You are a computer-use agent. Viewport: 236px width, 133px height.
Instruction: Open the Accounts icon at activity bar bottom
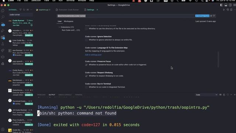click(3, 129)
